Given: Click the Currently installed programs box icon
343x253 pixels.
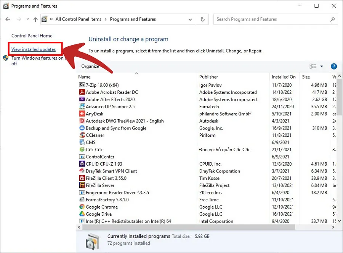Looking at the screenshot, I should pyautogui.click(x=93, y=242).
